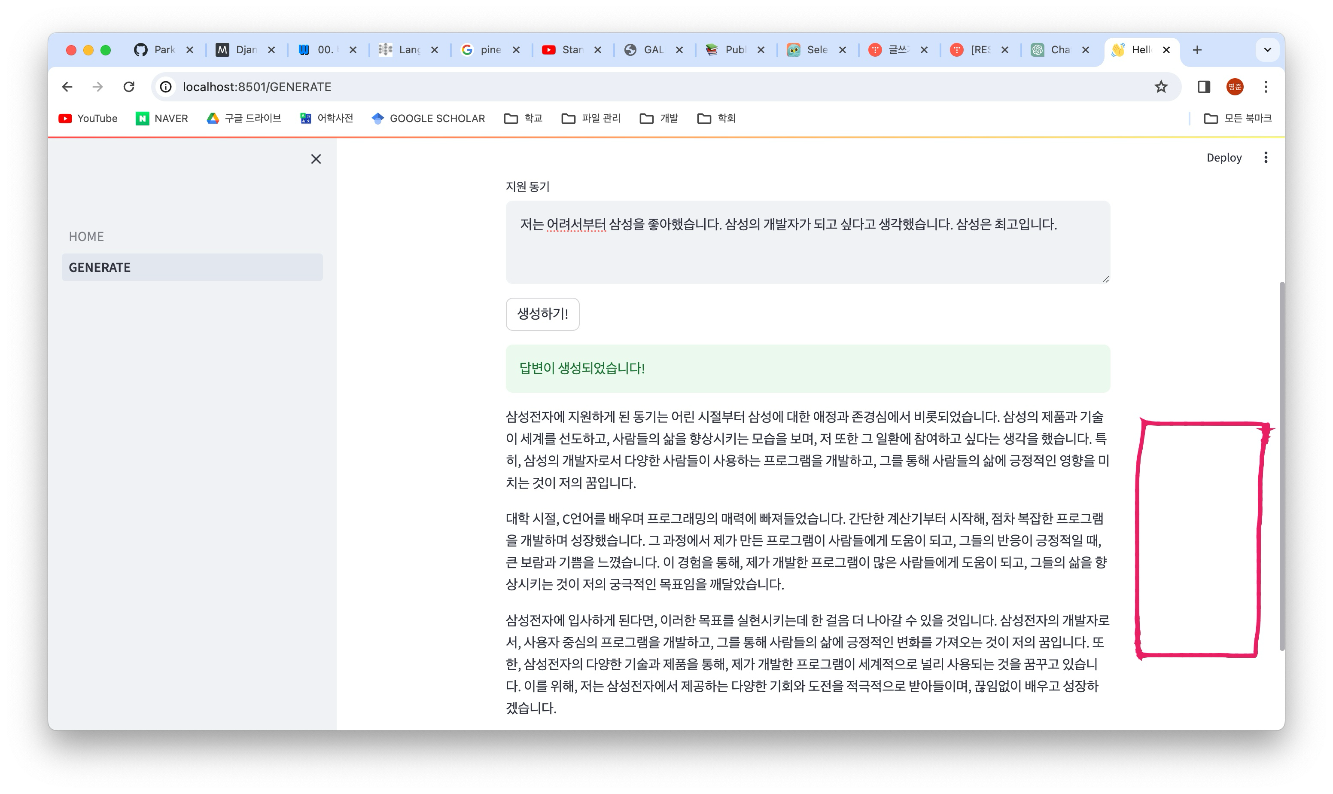Expand the 개발 bookmark folder

pyautogui.click(x=659, y=118)
